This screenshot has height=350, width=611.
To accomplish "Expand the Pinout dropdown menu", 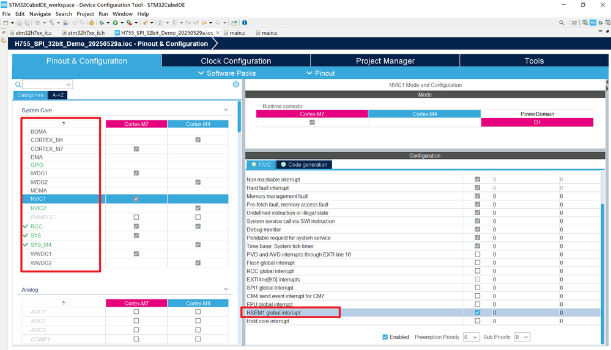I will [320, 73].
